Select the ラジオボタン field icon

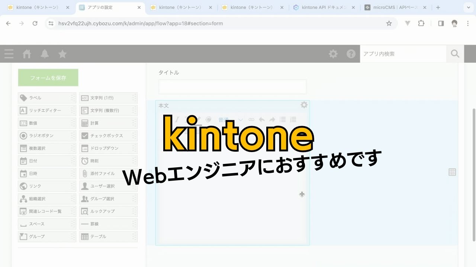point(23,136)
